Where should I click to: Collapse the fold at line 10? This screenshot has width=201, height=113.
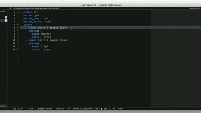click(17, 40)
